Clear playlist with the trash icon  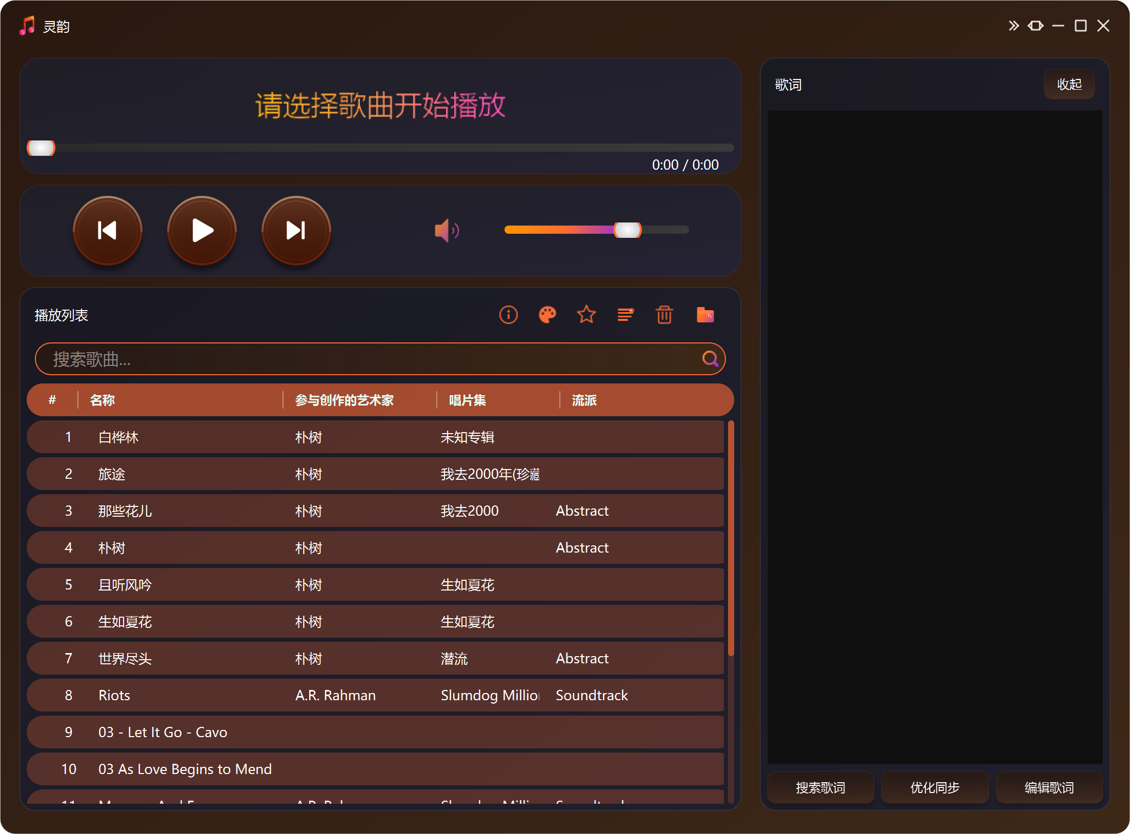tap(664, 314)
